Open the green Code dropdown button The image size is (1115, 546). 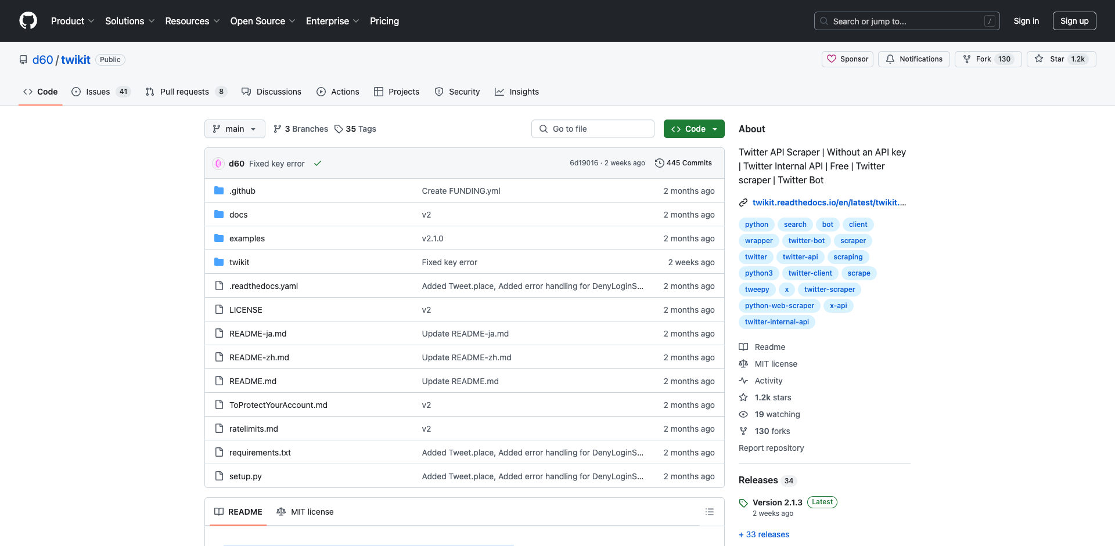click(694, 129)
